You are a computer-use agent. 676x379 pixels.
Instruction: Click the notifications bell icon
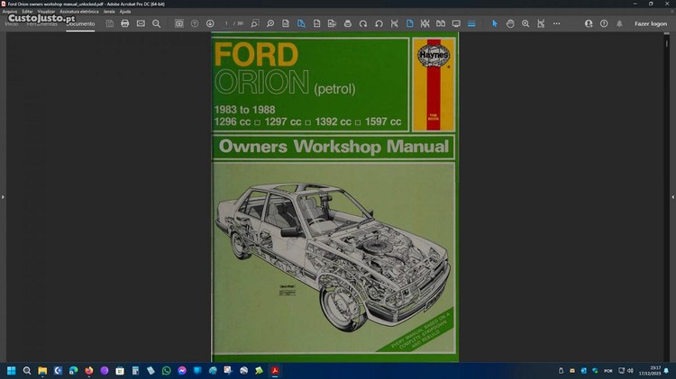click(x=619, y=23)
